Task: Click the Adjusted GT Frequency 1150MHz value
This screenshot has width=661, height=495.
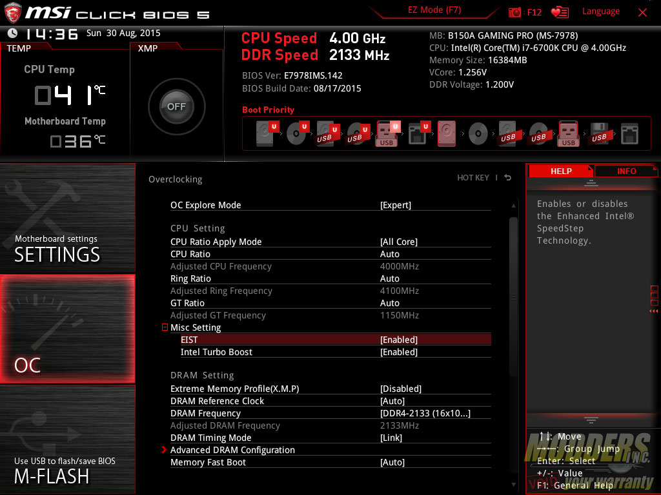Action: point(399,315)
